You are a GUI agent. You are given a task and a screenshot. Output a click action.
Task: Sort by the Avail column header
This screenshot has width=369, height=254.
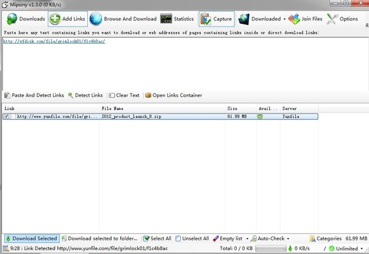pos(268,108)
